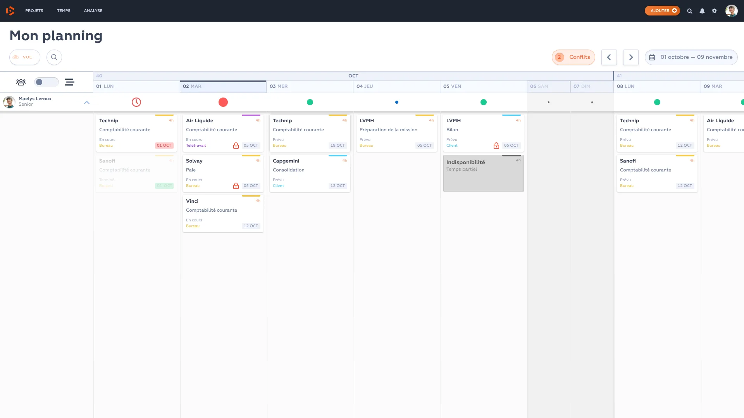Select the 01 LUN day header
The height and width of the screenshot is (418, 744).
(136, 86)
